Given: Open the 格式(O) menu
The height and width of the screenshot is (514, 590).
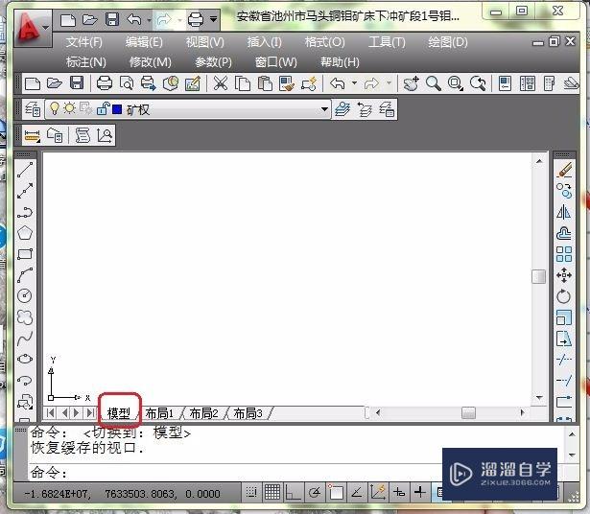Looking at the screenshot, I should [x=324, y=42].
